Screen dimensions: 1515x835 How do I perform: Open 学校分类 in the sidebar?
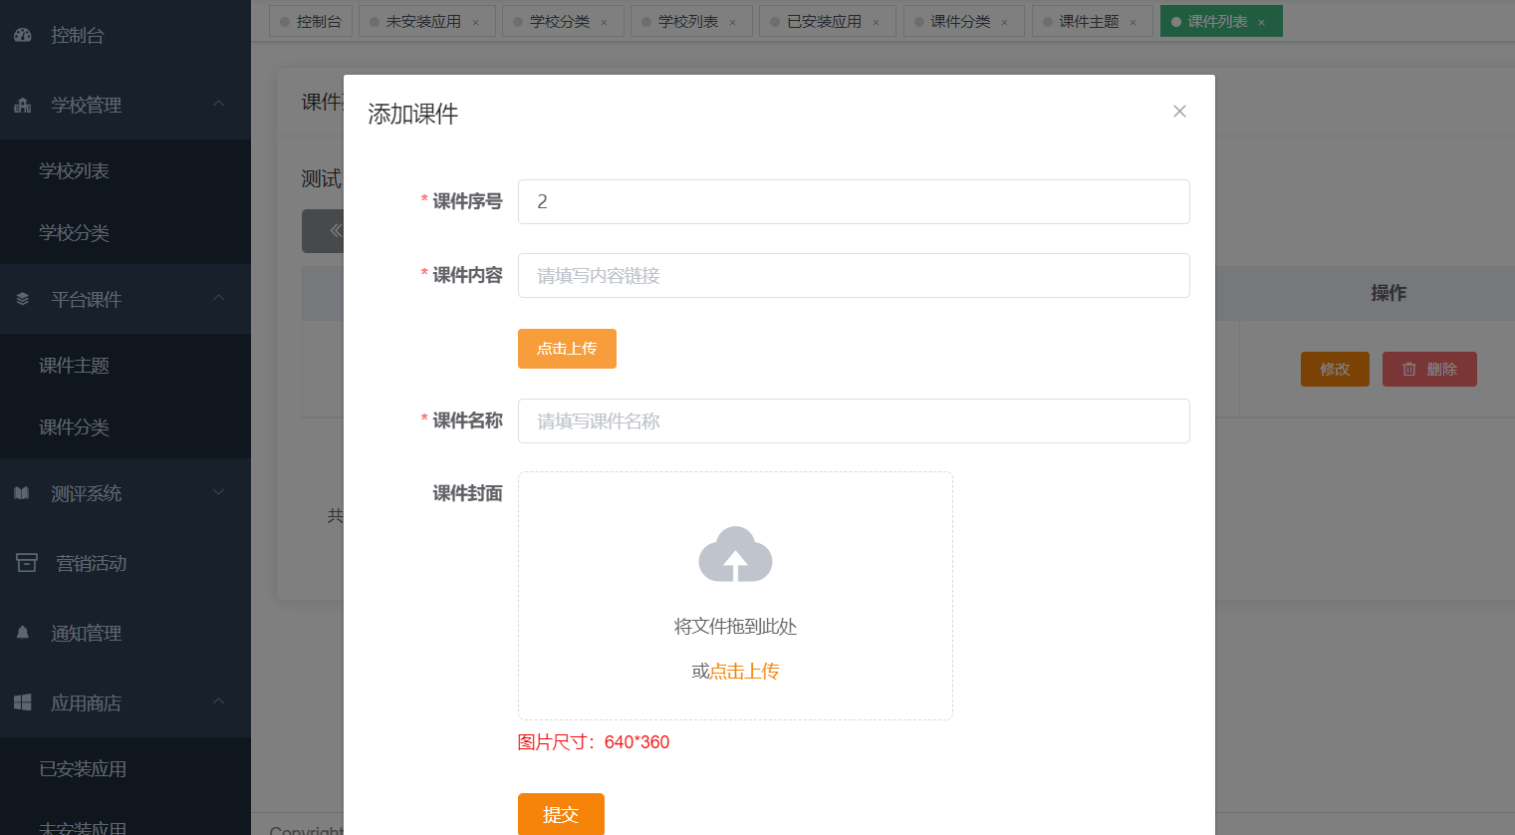point(126,232)
